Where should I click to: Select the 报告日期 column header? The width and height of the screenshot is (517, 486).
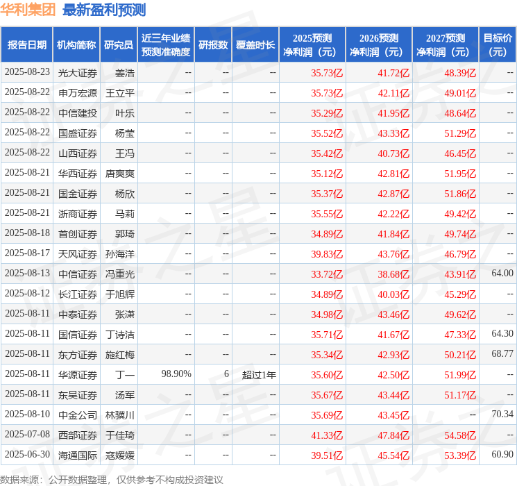point(26,45)
